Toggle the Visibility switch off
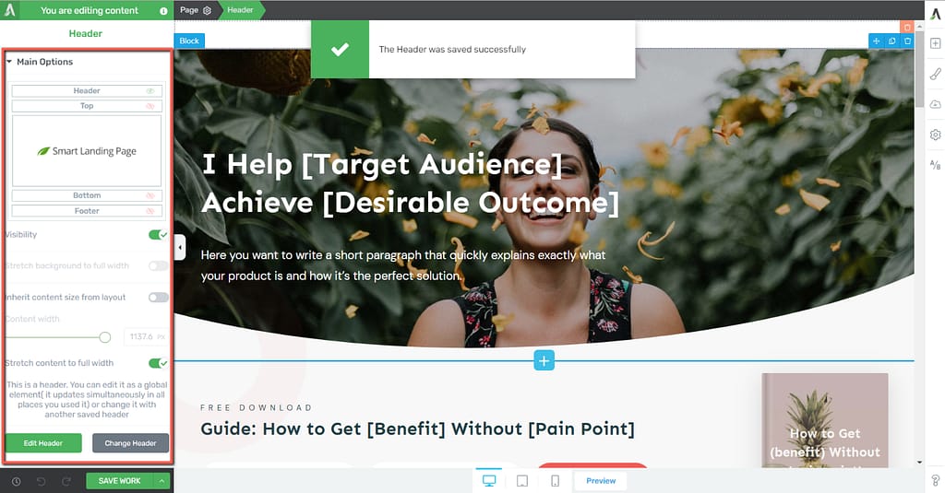Screen dimensions: 945x493 point(158,235)
